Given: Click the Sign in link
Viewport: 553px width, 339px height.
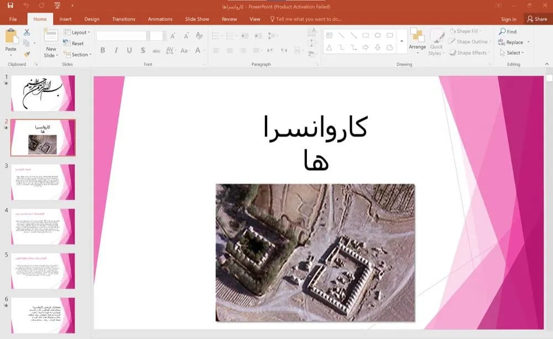Looking at the screenshot, I should 509,19.
